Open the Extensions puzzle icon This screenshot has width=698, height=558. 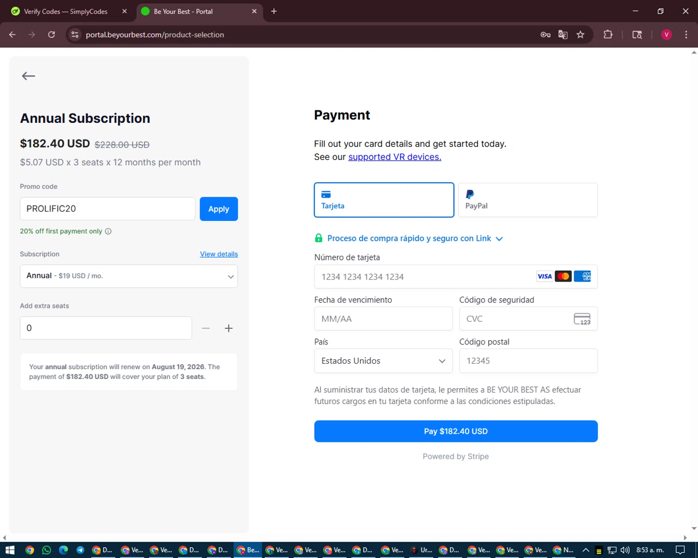click(608, 34)
